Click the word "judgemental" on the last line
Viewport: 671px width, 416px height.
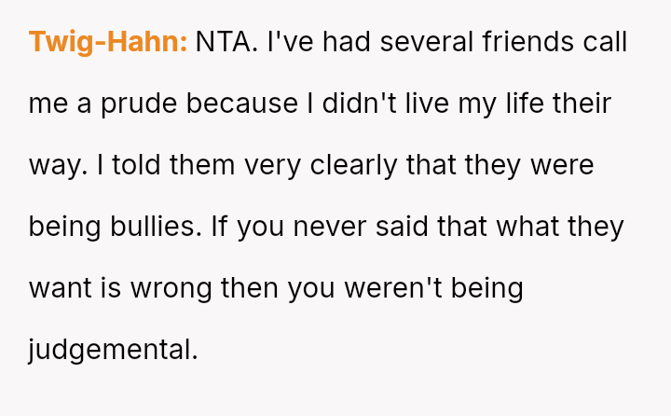pos(113,350)
